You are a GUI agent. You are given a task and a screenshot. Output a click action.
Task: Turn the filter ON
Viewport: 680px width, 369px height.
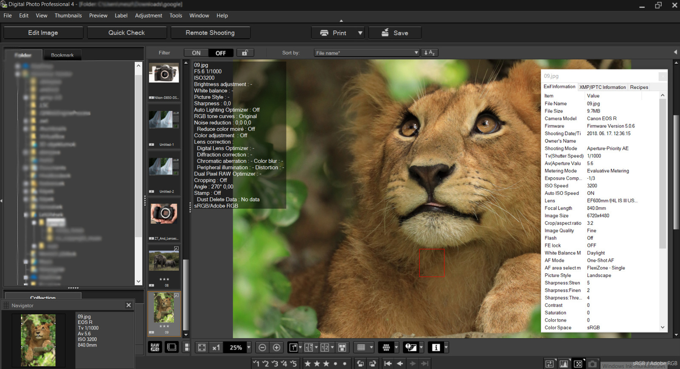196,53
